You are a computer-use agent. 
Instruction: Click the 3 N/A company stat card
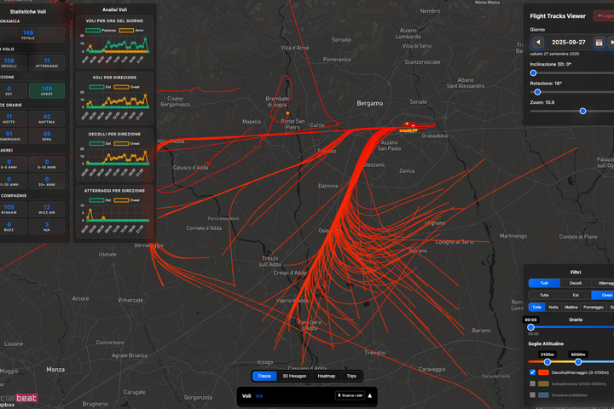point(47,227)
